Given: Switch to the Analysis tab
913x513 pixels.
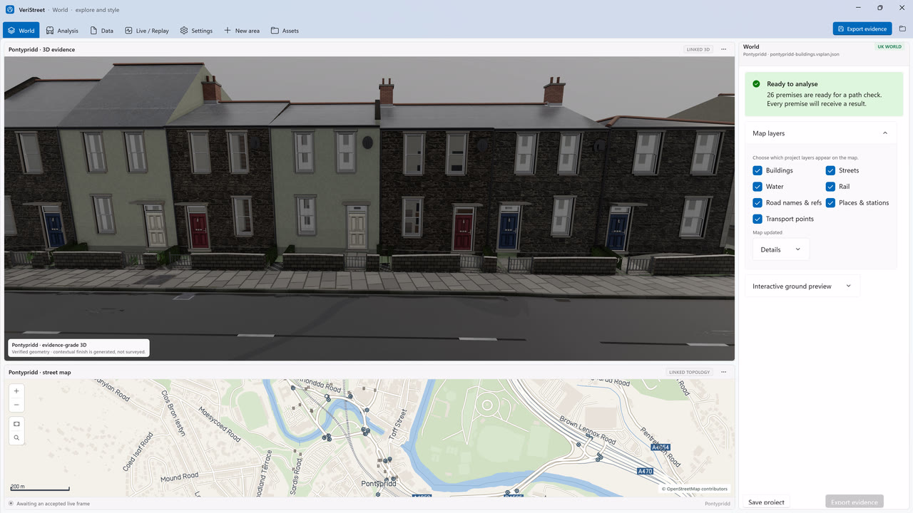Looking at the screenshot, I should (x=62, y=31).
